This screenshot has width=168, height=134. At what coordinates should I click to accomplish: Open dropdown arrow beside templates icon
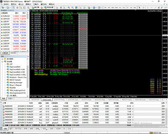point(101,8)
